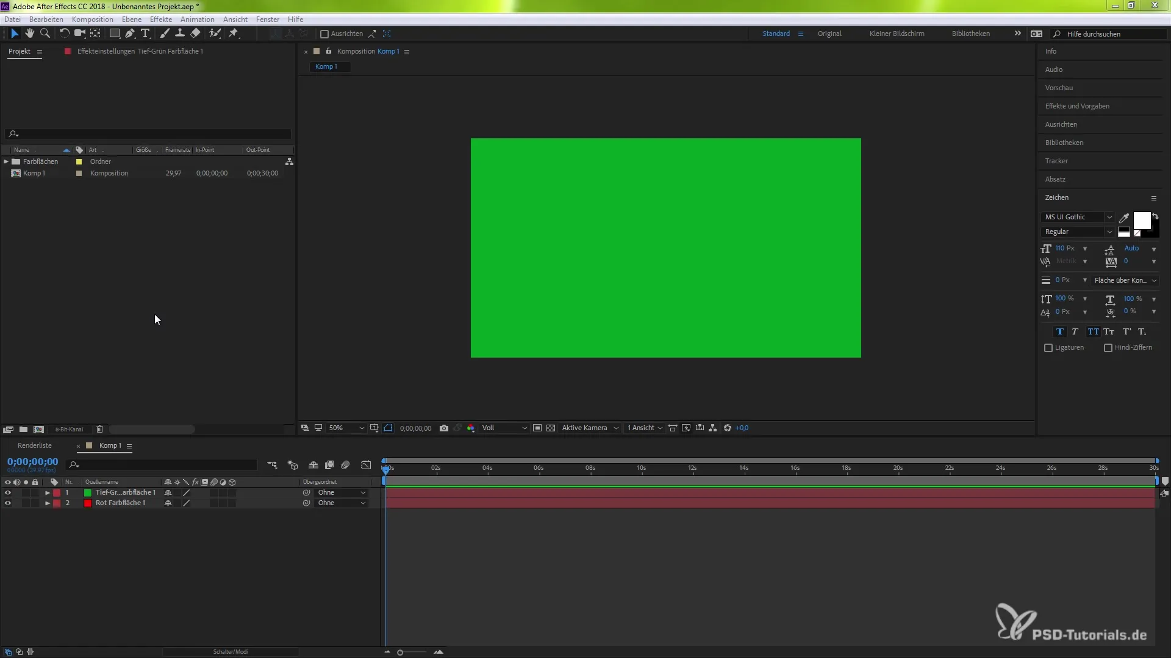This screenshot has height=658, width=1171.
Task: Toggle All Caps text style
Action: point(1093,332)
